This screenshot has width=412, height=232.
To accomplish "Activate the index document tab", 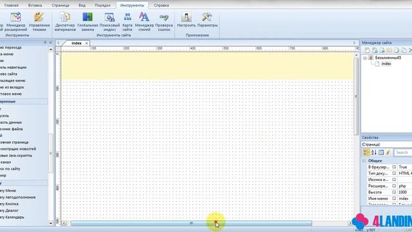I will tap(77, 43).
